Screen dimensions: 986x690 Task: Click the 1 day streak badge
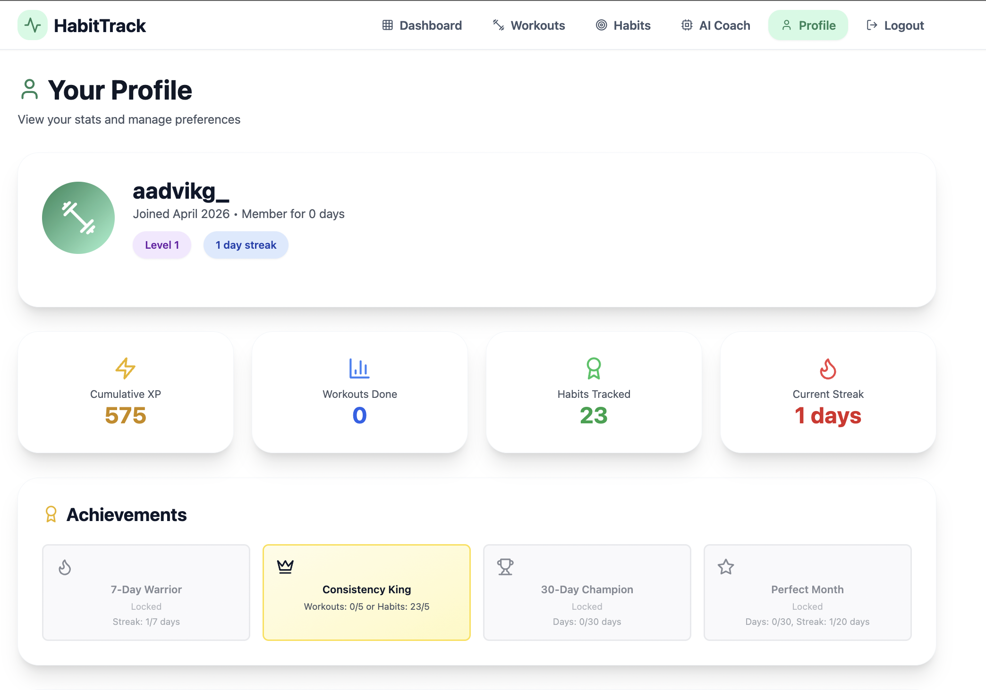click(x=246, y=245)
